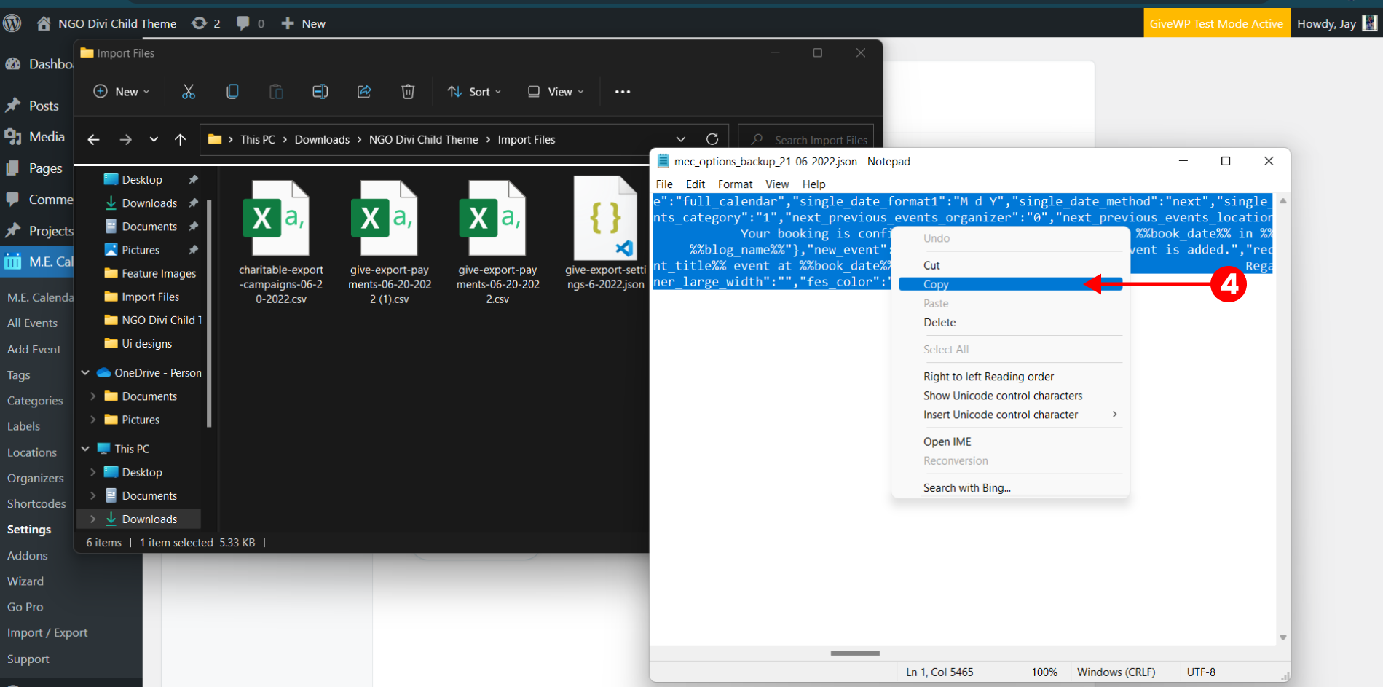Open the Notepad Help menu

coord(813,184)
